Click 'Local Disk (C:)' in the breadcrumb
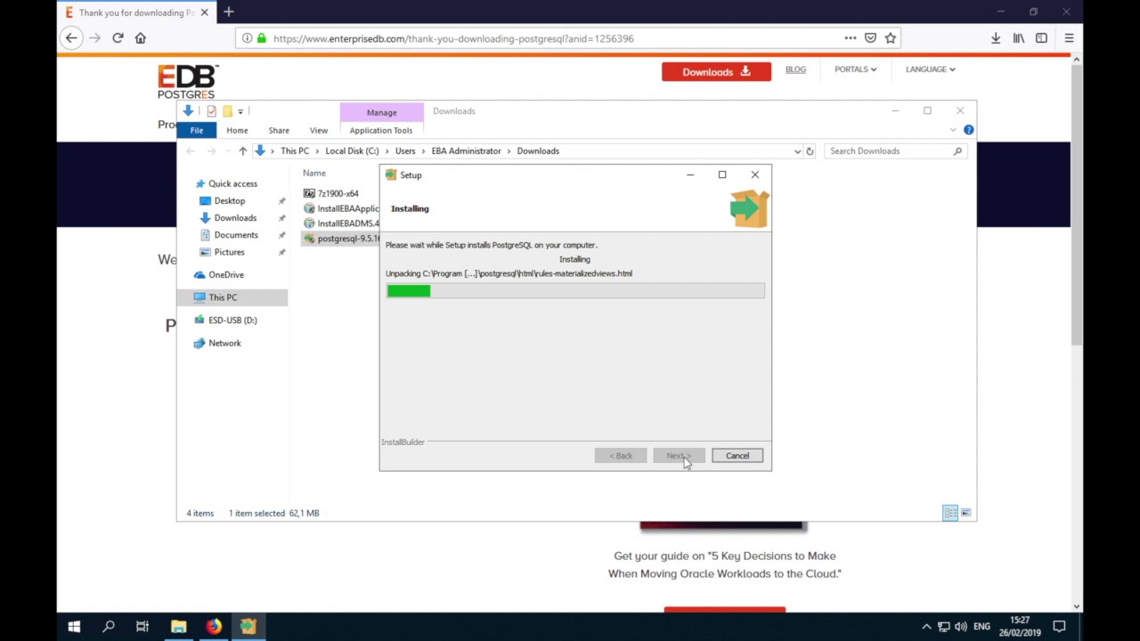1140x641 pixels. point(352,151)
